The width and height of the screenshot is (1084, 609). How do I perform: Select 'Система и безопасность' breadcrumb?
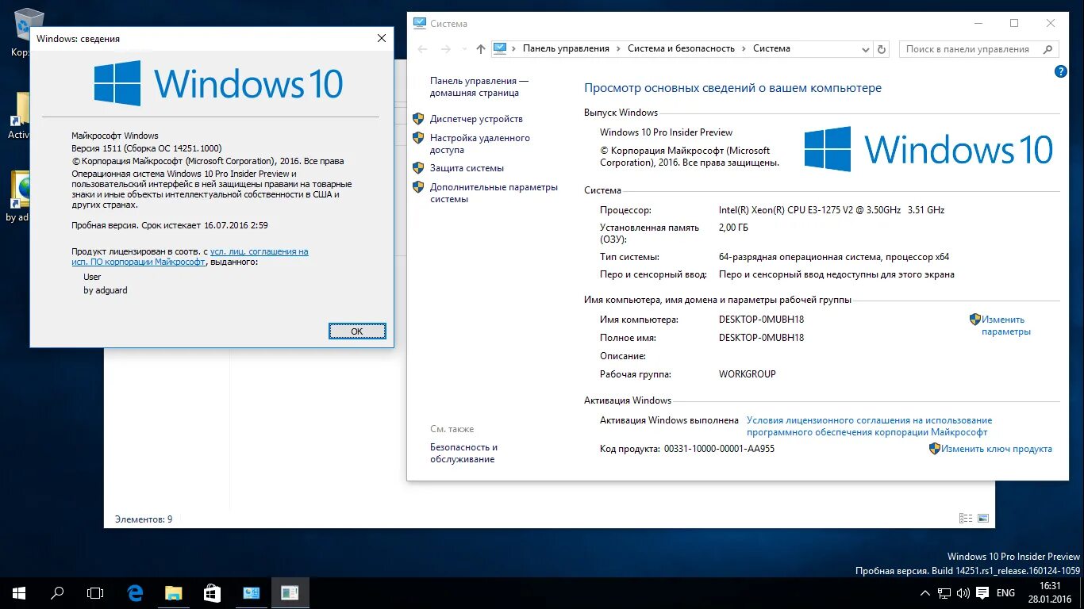coord(681,48)
